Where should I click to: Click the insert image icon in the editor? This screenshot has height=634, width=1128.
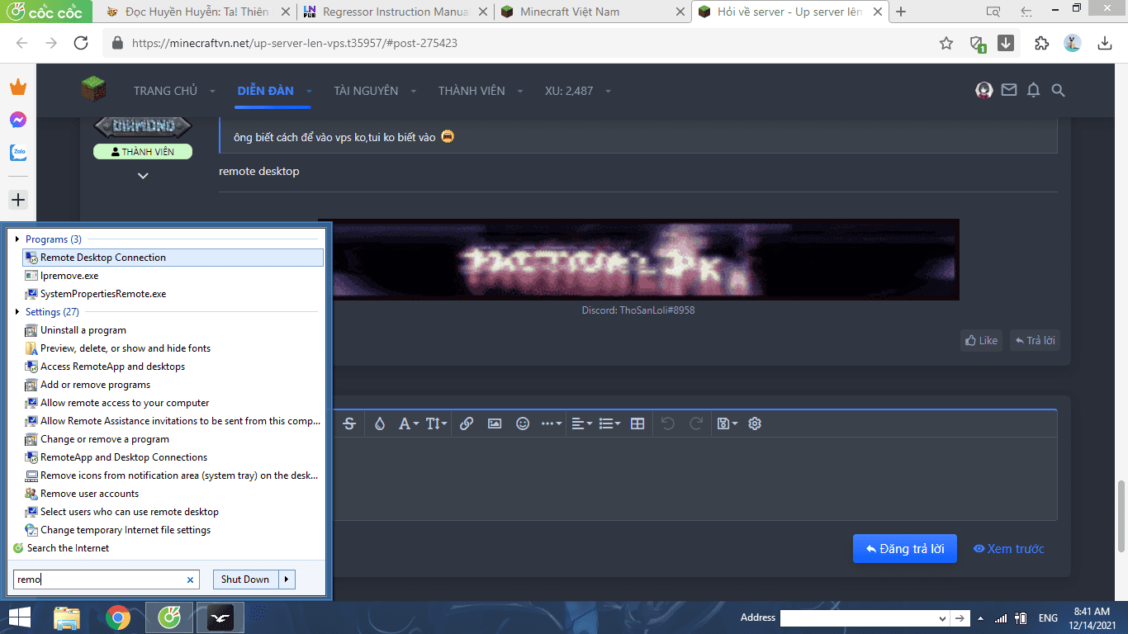[x=495, y=423]
